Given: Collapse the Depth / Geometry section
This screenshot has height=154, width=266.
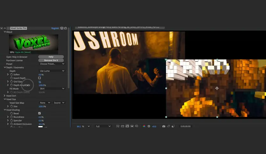Looking at the screenshot, I should [x=5, y=67].
